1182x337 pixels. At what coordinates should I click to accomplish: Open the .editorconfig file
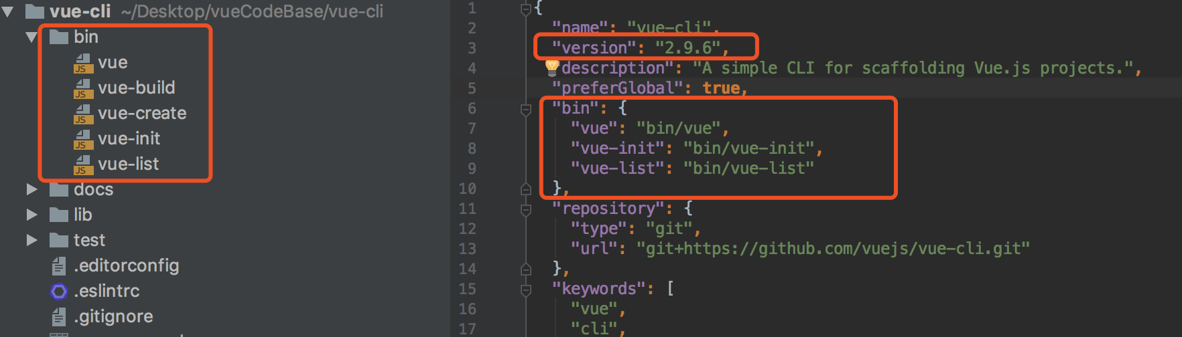[127, 266]
